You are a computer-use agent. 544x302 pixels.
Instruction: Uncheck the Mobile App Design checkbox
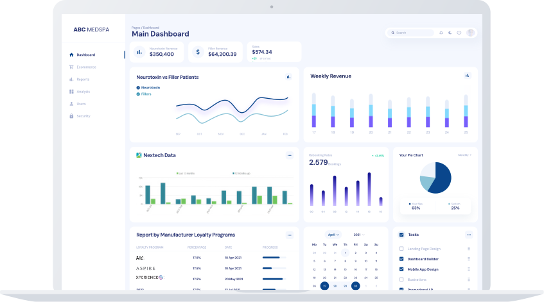pos(401,269)
